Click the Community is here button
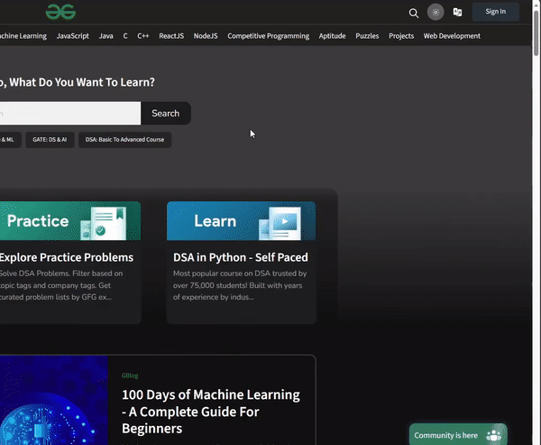The image size is (541, 445). 458,435
